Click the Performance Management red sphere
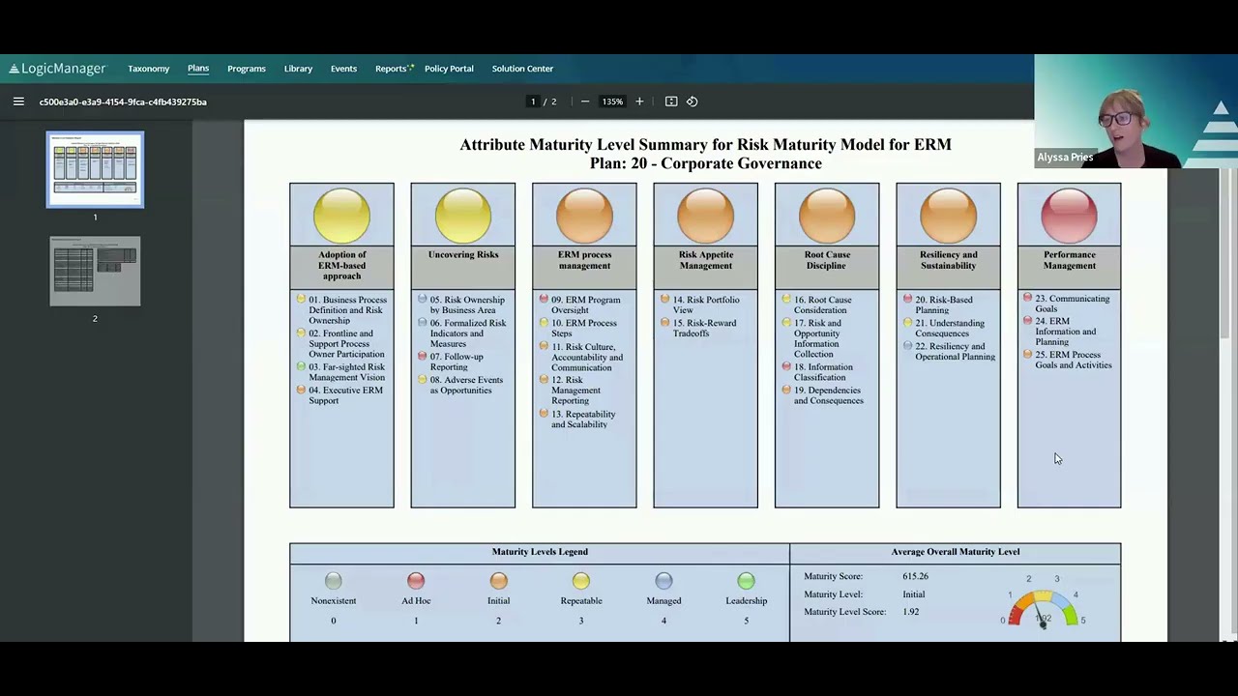Image resolution: width=1238 pixels, height=696 pixels. tap(1070, 215)
